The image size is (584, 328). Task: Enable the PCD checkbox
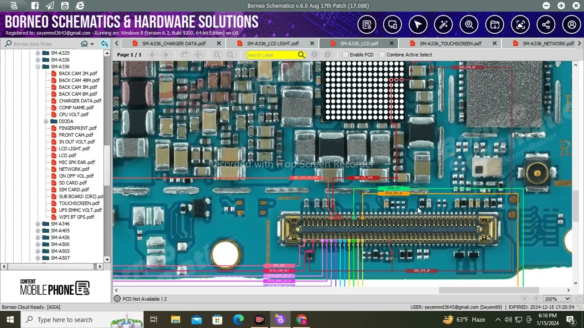pyautogui.click(x=345, y=55)
